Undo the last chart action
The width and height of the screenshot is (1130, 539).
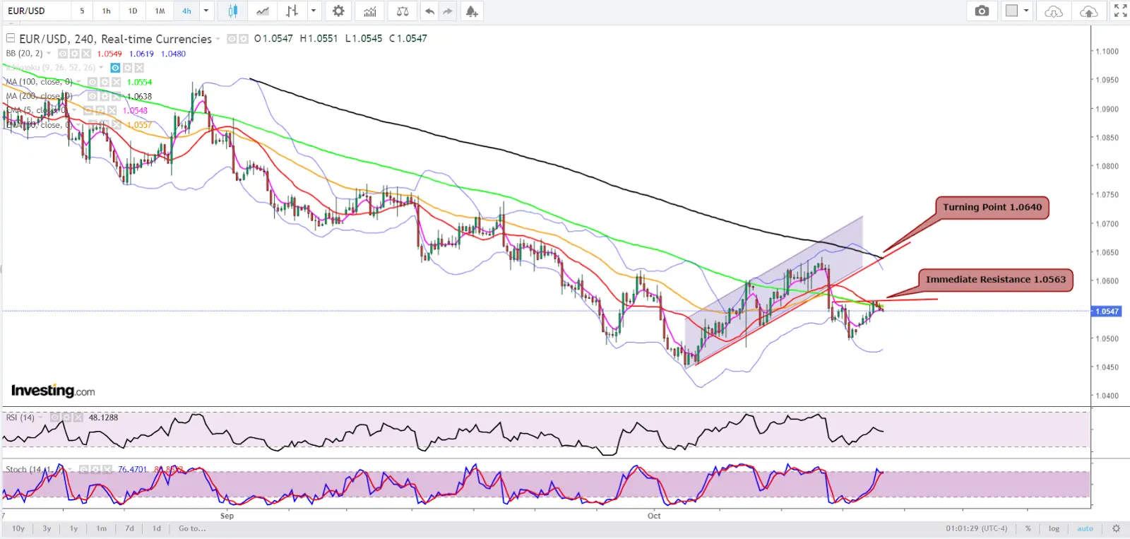click(429, 11)
